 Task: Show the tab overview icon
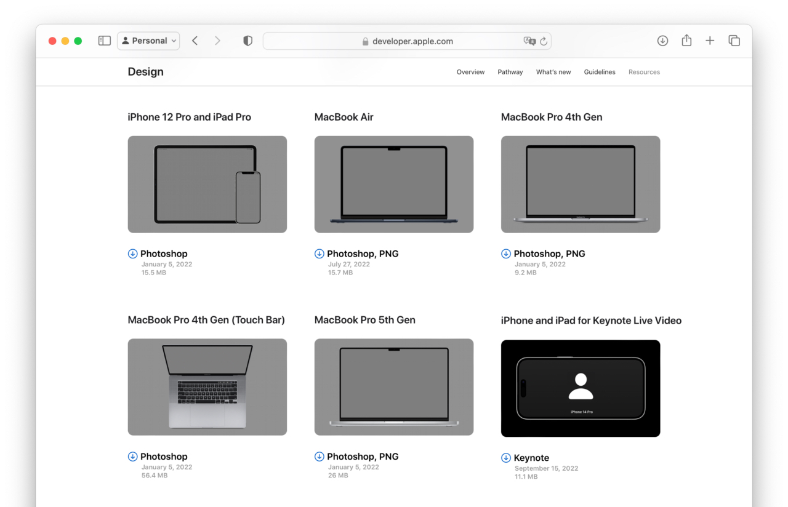coord(734,41)
